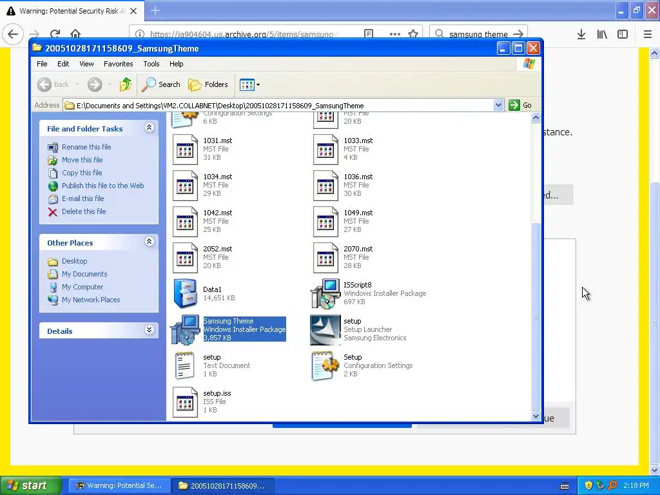Select the 1036.mst file icon

click(325, 186)
